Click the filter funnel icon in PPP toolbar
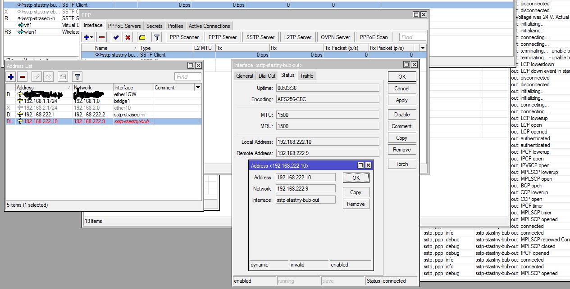 (x=156, y=37)
